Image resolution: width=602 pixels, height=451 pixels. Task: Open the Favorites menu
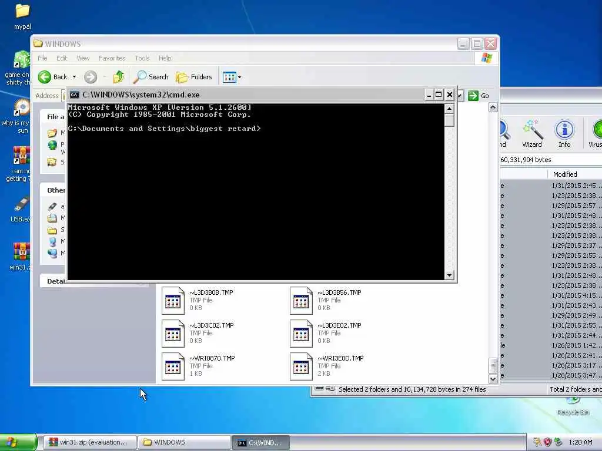(112, 58)
